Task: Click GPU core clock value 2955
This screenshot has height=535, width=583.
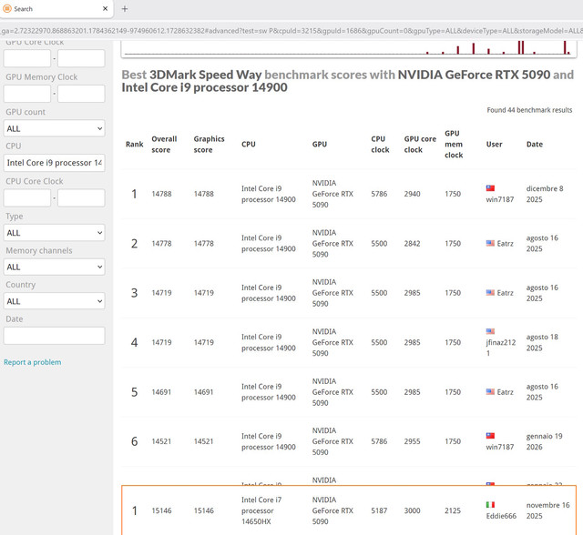Action: (x=412, y=441)
